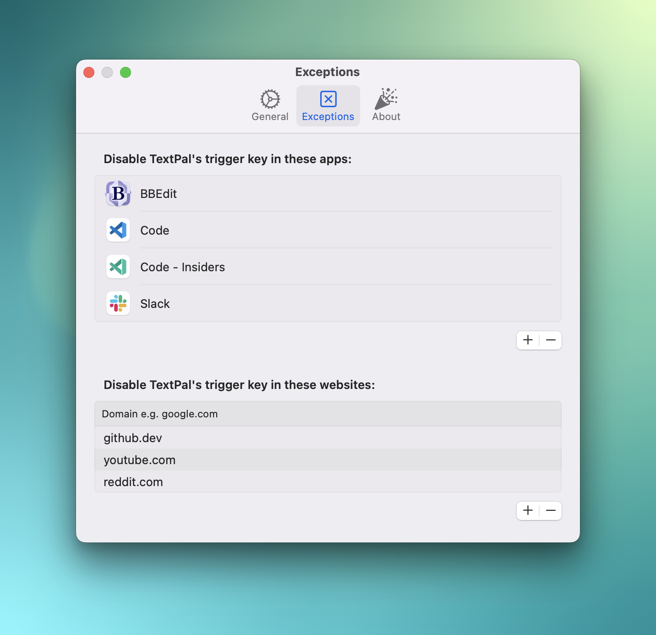Select the reddit.com domain row
656x635 pixels.
133,482
